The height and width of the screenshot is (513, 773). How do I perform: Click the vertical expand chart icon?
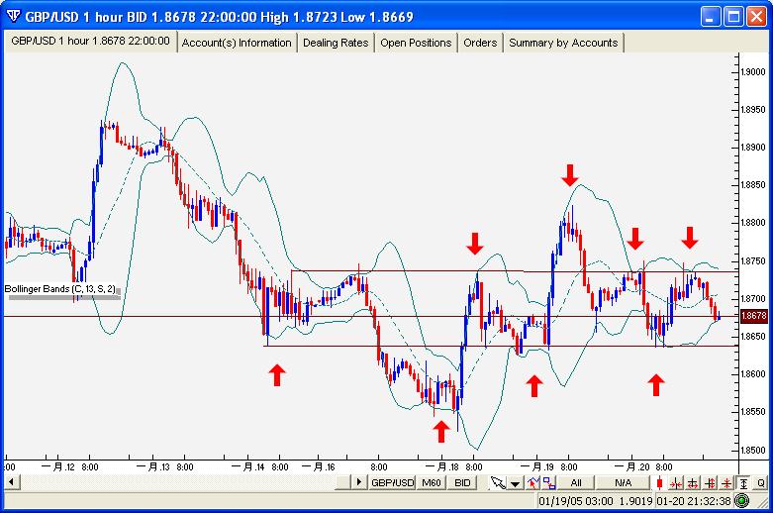pyautogui.click(x=710, y=483)
